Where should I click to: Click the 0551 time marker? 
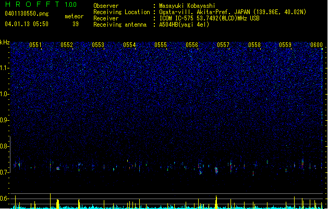35,45
